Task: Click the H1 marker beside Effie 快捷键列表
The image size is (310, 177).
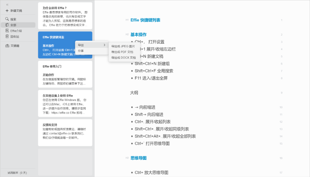Action: (x=127, y=20)
